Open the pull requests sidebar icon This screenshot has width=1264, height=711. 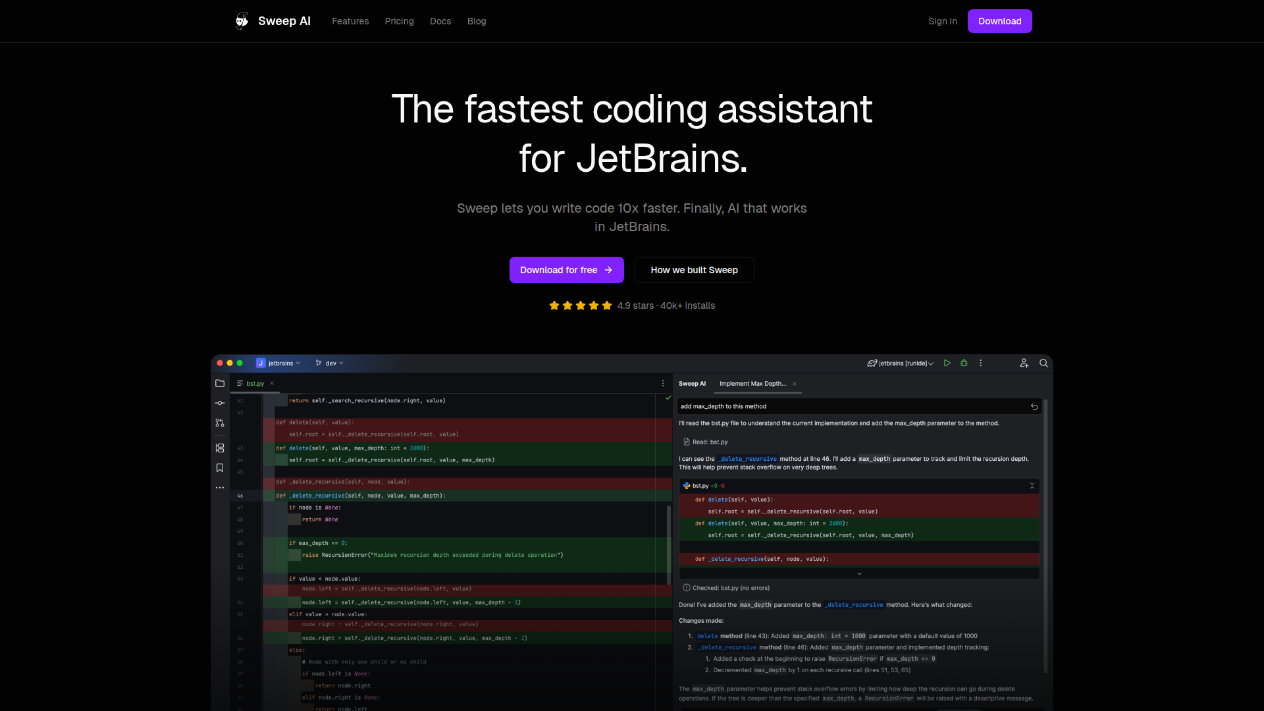[x=220, y=423]
